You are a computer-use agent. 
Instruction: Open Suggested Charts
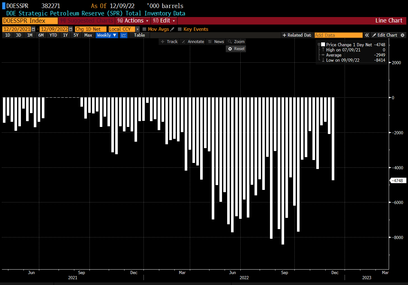[x=87, y=21]
